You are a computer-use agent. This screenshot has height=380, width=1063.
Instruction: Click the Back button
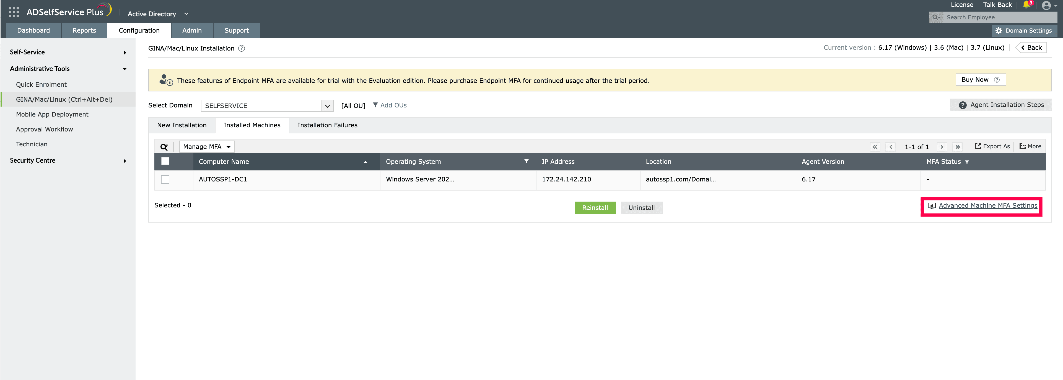click(1031, 48)
